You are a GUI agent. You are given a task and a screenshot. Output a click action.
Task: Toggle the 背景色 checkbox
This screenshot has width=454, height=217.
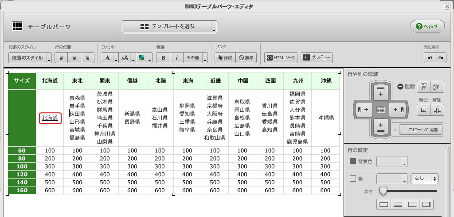(352, 161)
